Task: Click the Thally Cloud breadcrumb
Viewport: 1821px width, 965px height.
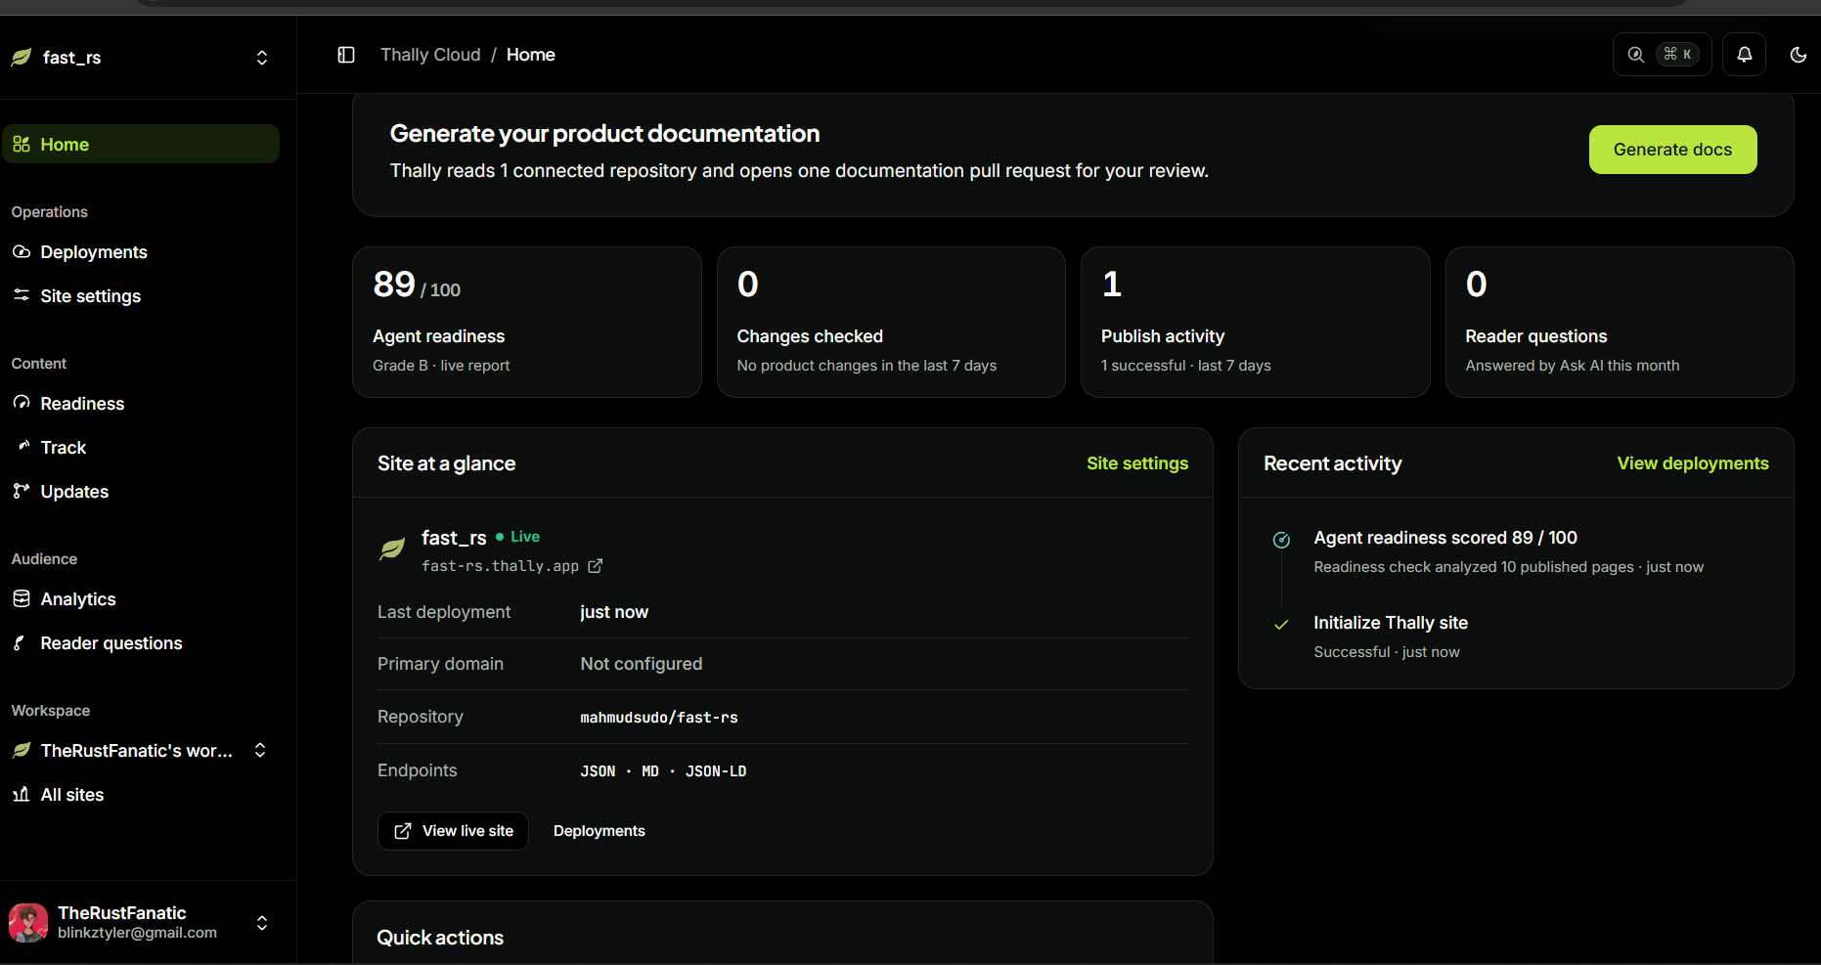Action: (430, 55)
